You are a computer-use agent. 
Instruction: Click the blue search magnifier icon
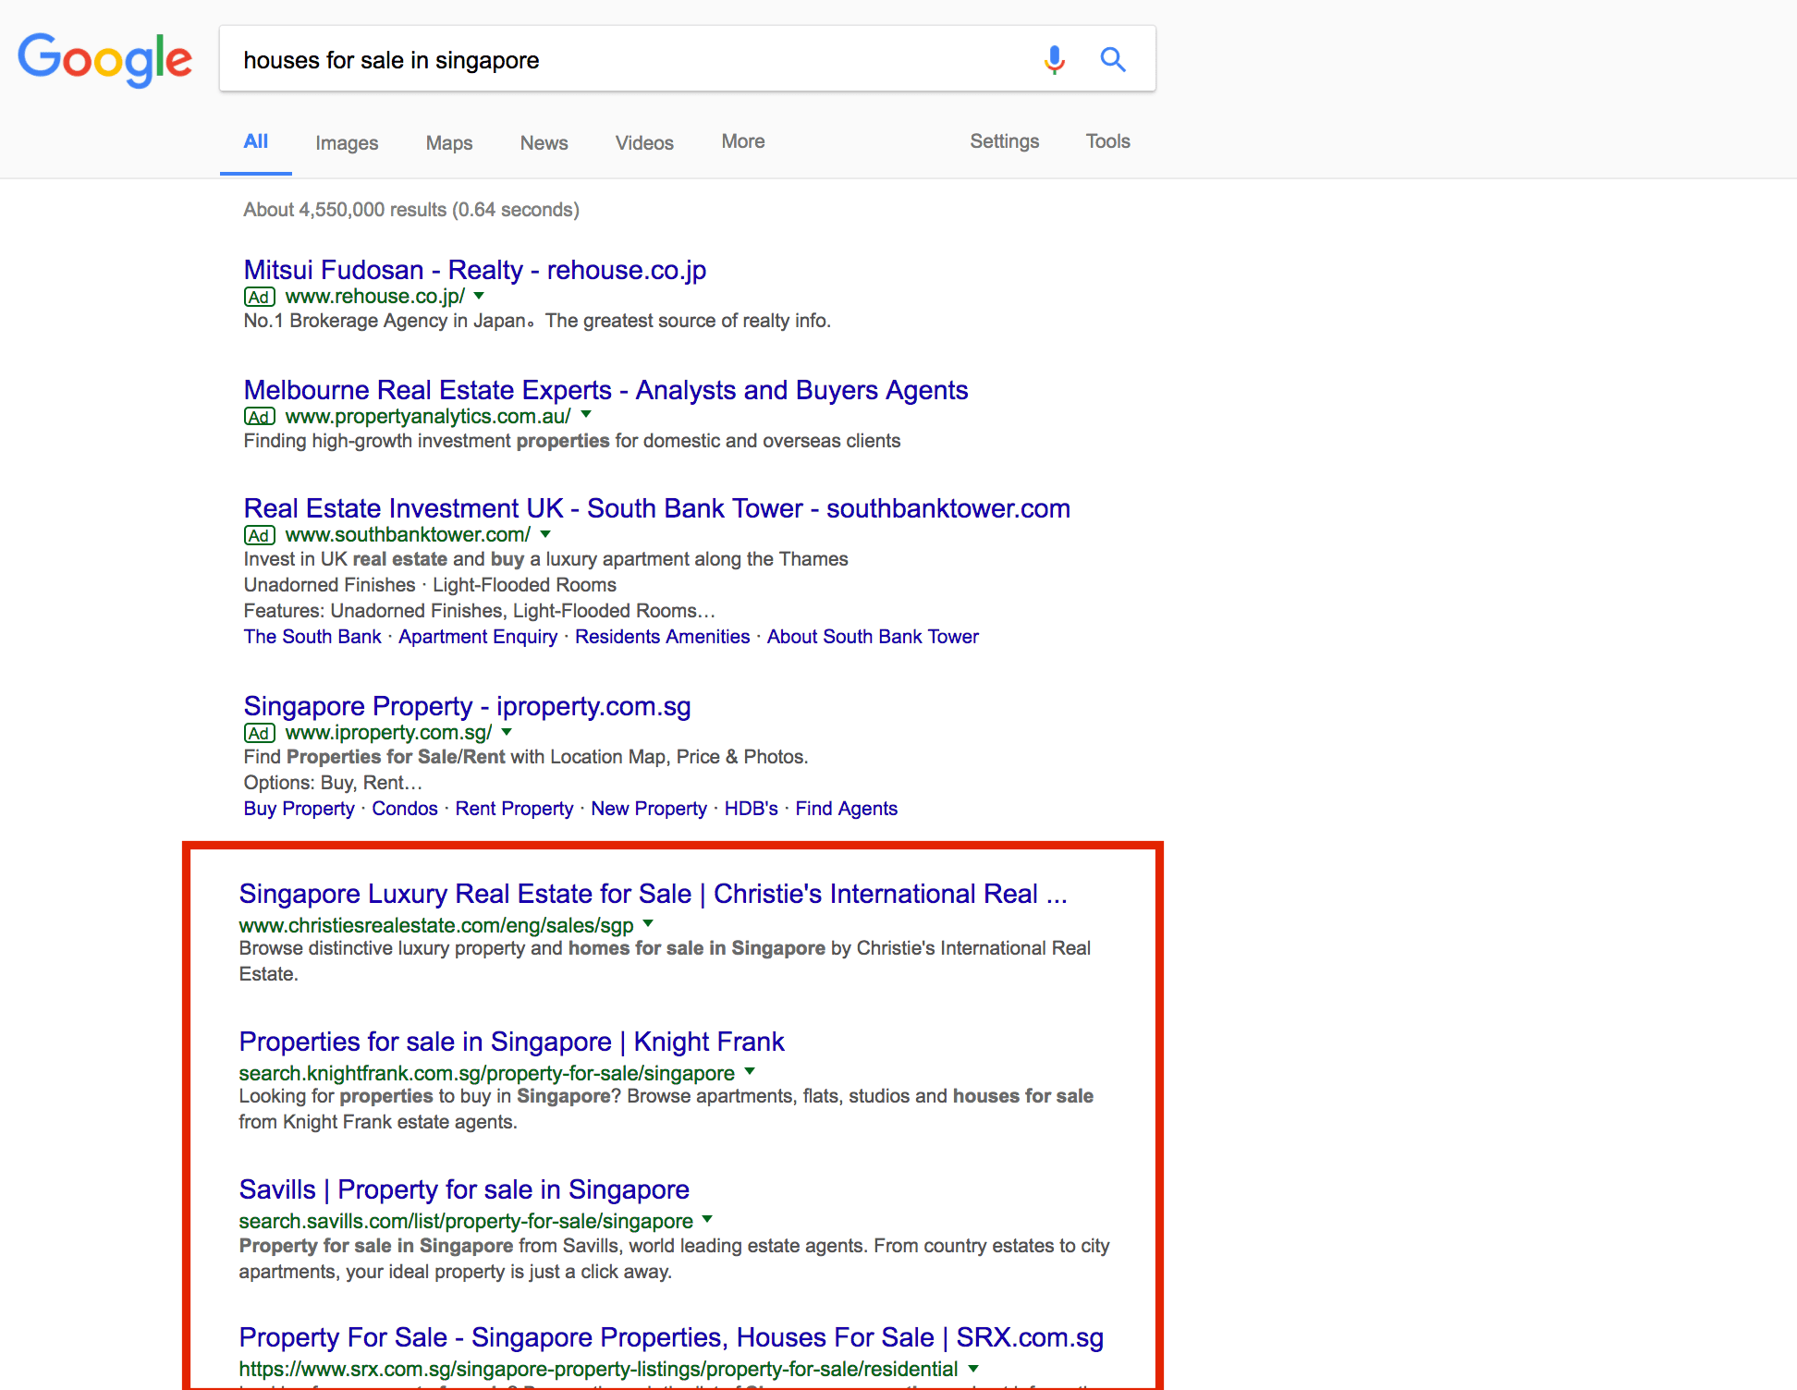tap(1113, 60)
